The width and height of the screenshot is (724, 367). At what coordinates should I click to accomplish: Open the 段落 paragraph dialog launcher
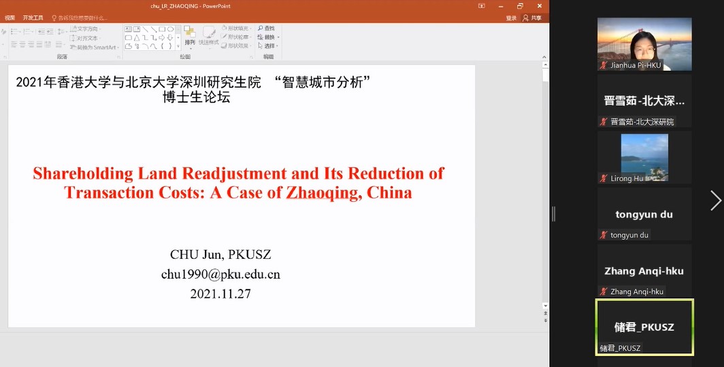(x=119, y=57)
